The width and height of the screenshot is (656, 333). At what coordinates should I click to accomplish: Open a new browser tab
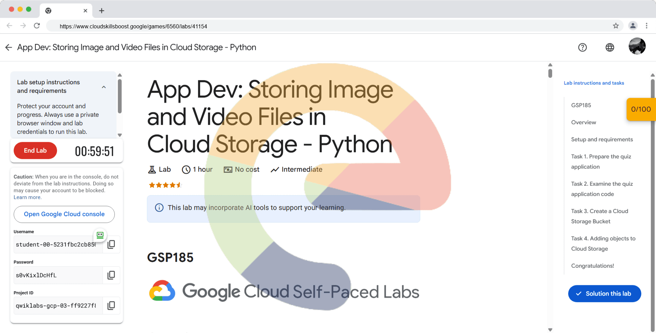[x=101, y=11]
